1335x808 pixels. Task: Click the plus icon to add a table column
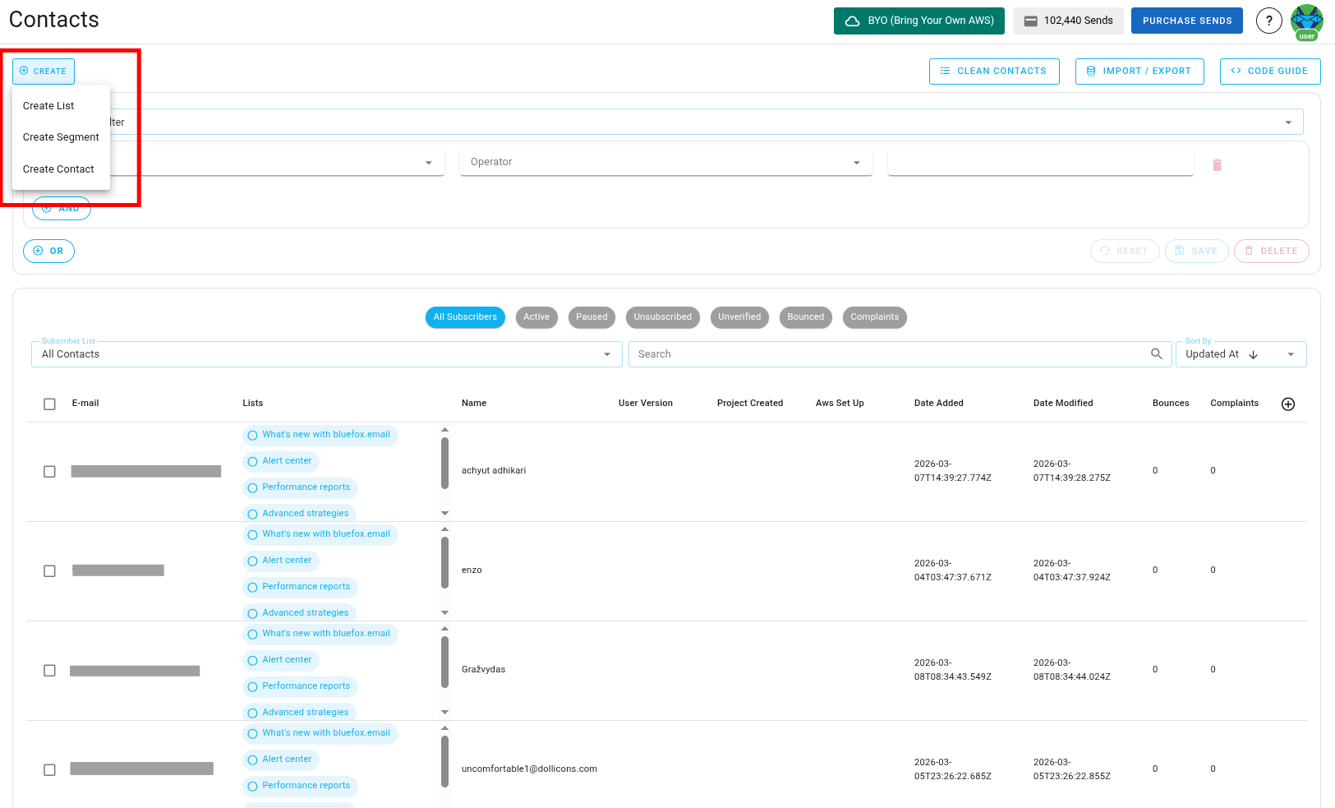(x=1287, y=404)
